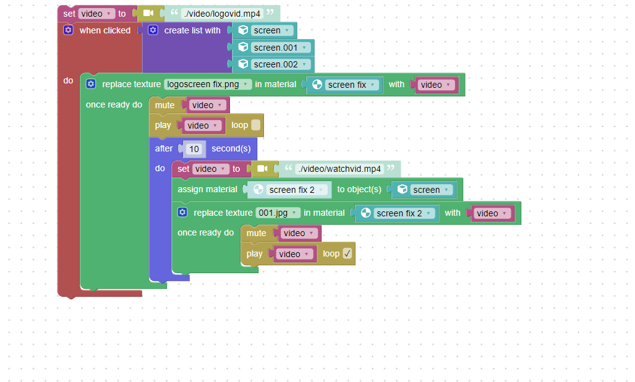Click video camera icon beside watchvid.mp4
The height and width of the screenshot is (382, 635).
pos(262,168)
